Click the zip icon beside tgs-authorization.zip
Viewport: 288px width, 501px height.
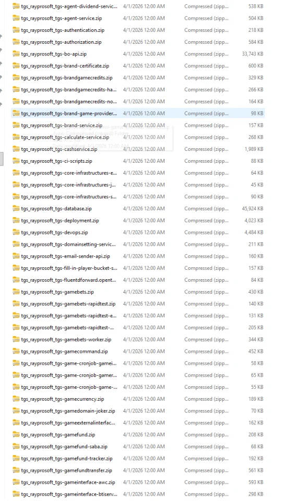(16, 42)
